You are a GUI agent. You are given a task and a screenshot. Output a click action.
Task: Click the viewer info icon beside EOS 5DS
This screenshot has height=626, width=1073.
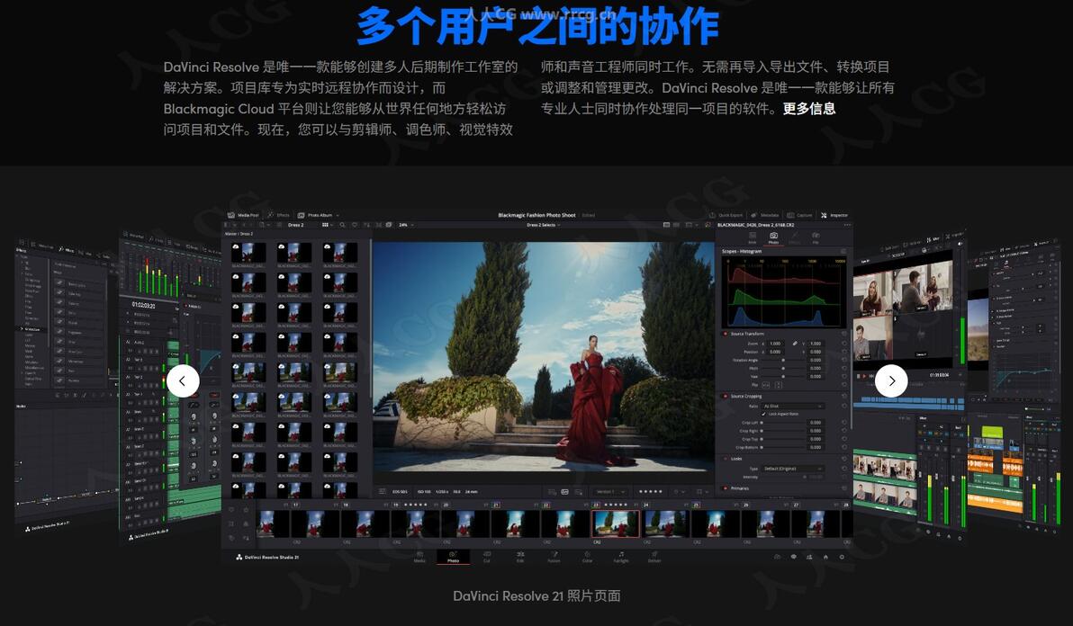382,491
